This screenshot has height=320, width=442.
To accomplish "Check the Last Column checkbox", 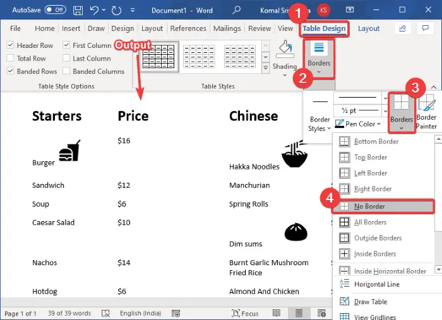I will coord(66,58).
